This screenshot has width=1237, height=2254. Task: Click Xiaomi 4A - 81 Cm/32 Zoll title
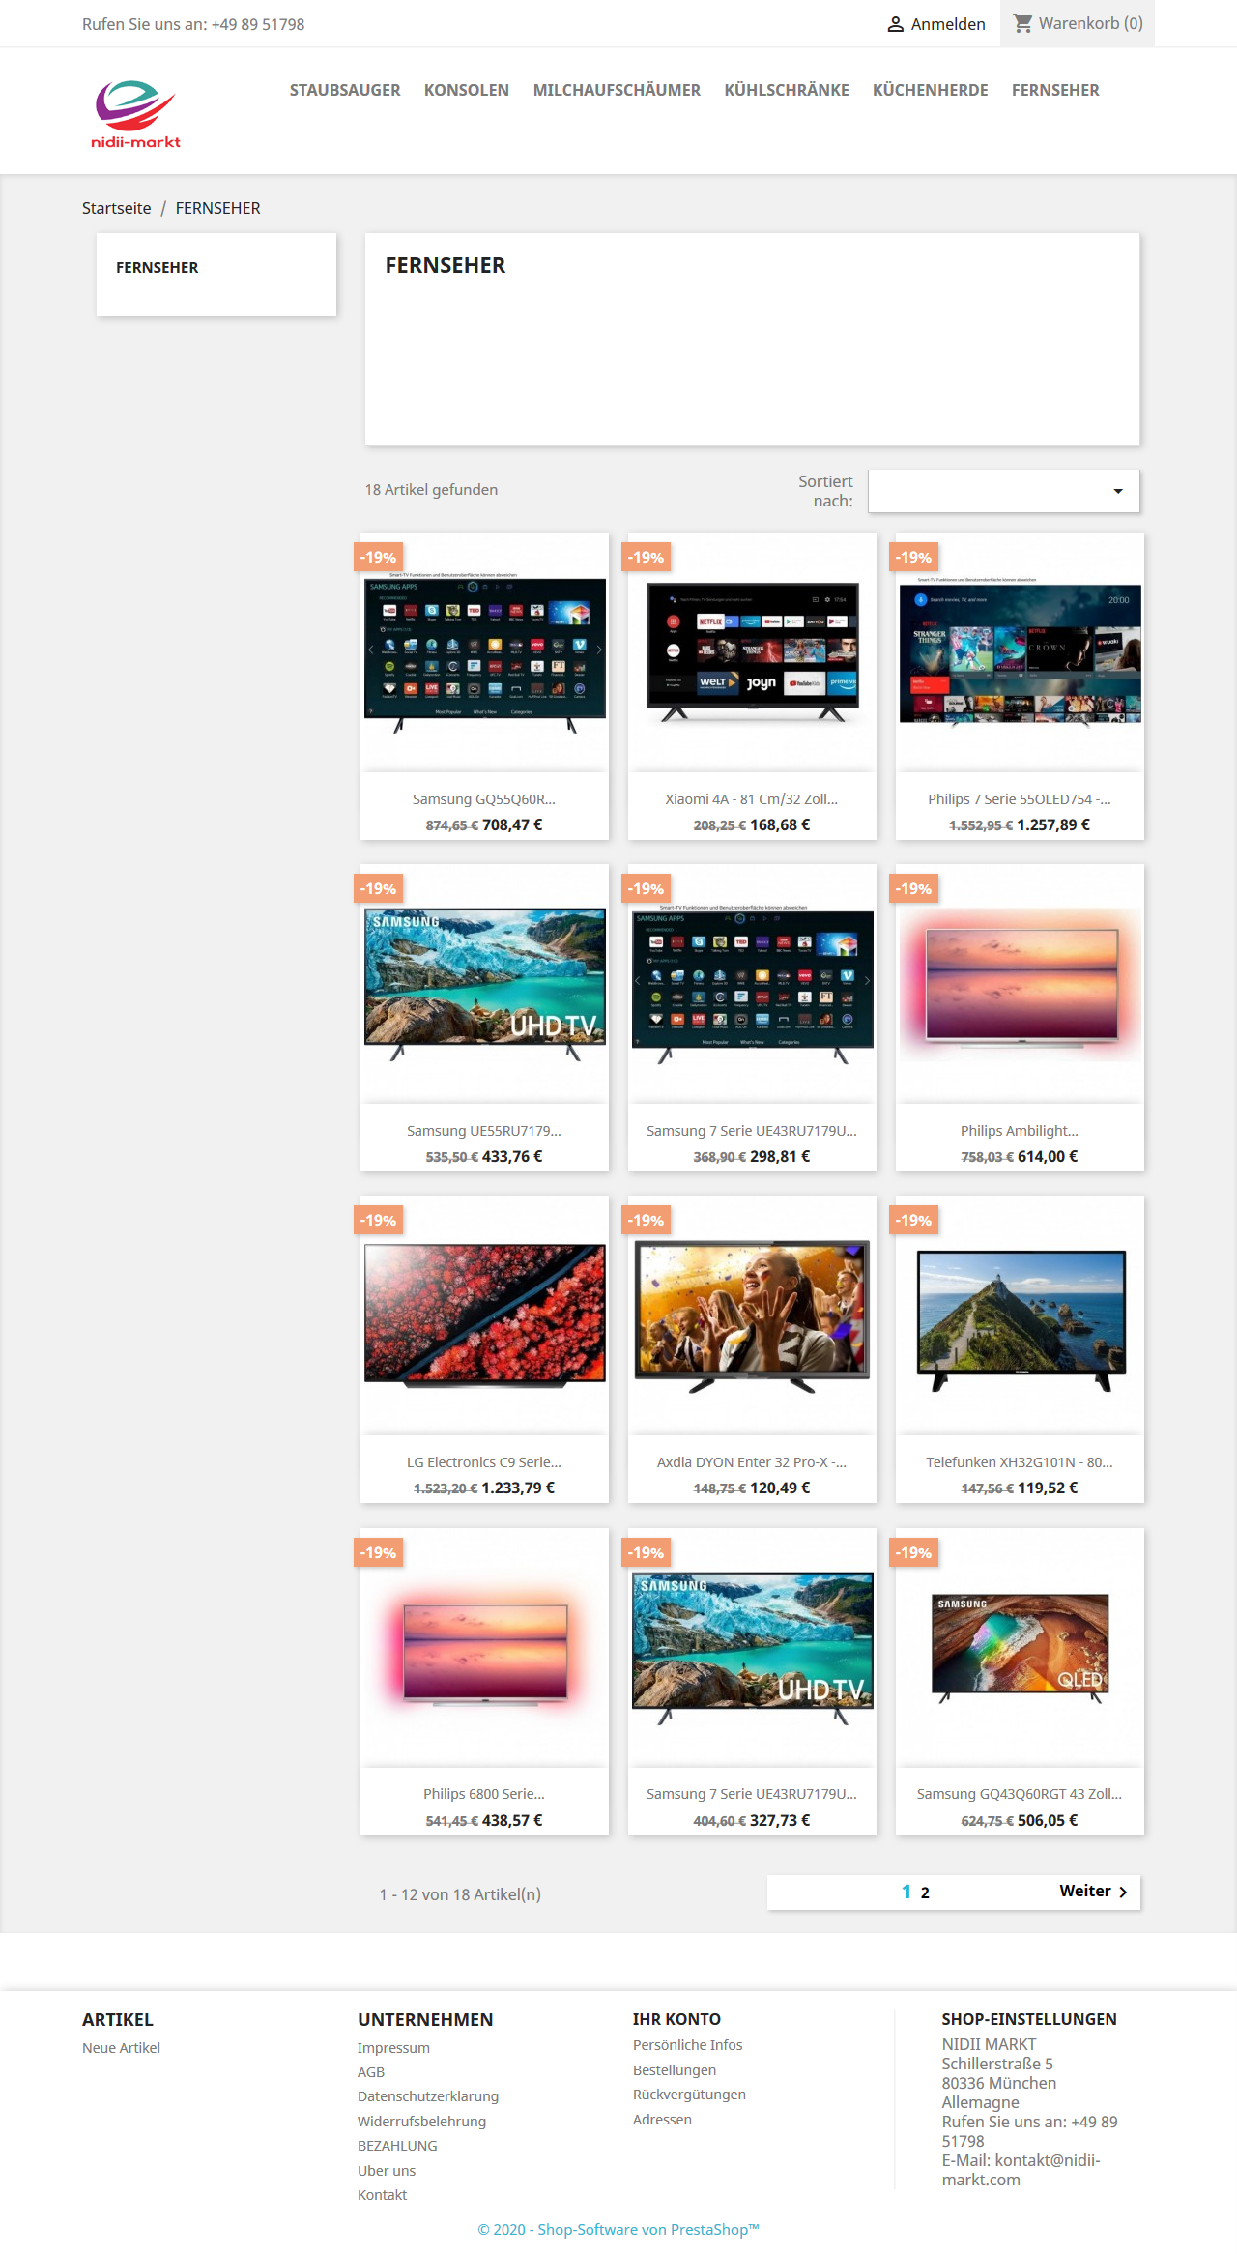point(752,799)
